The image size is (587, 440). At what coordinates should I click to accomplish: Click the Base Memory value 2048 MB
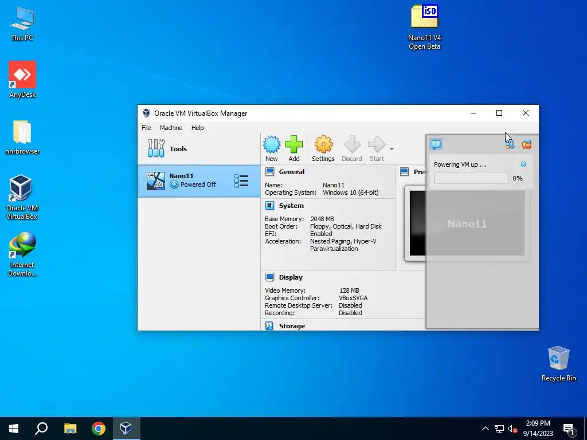pyautogui.click(x=322, y=219)
